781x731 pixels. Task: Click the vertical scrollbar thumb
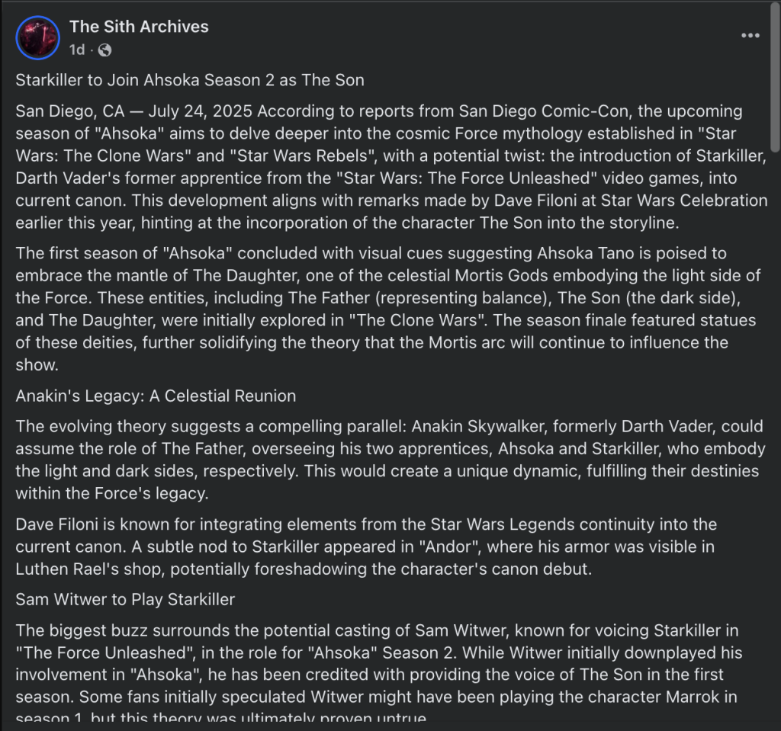775,77
